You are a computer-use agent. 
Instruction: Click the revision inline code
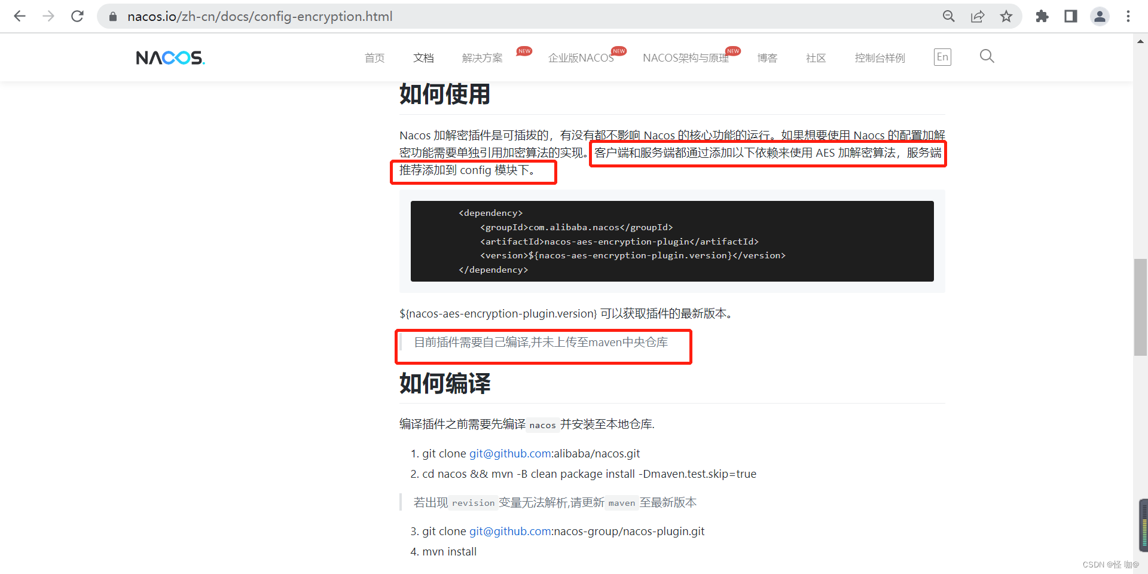coord(473,503)
